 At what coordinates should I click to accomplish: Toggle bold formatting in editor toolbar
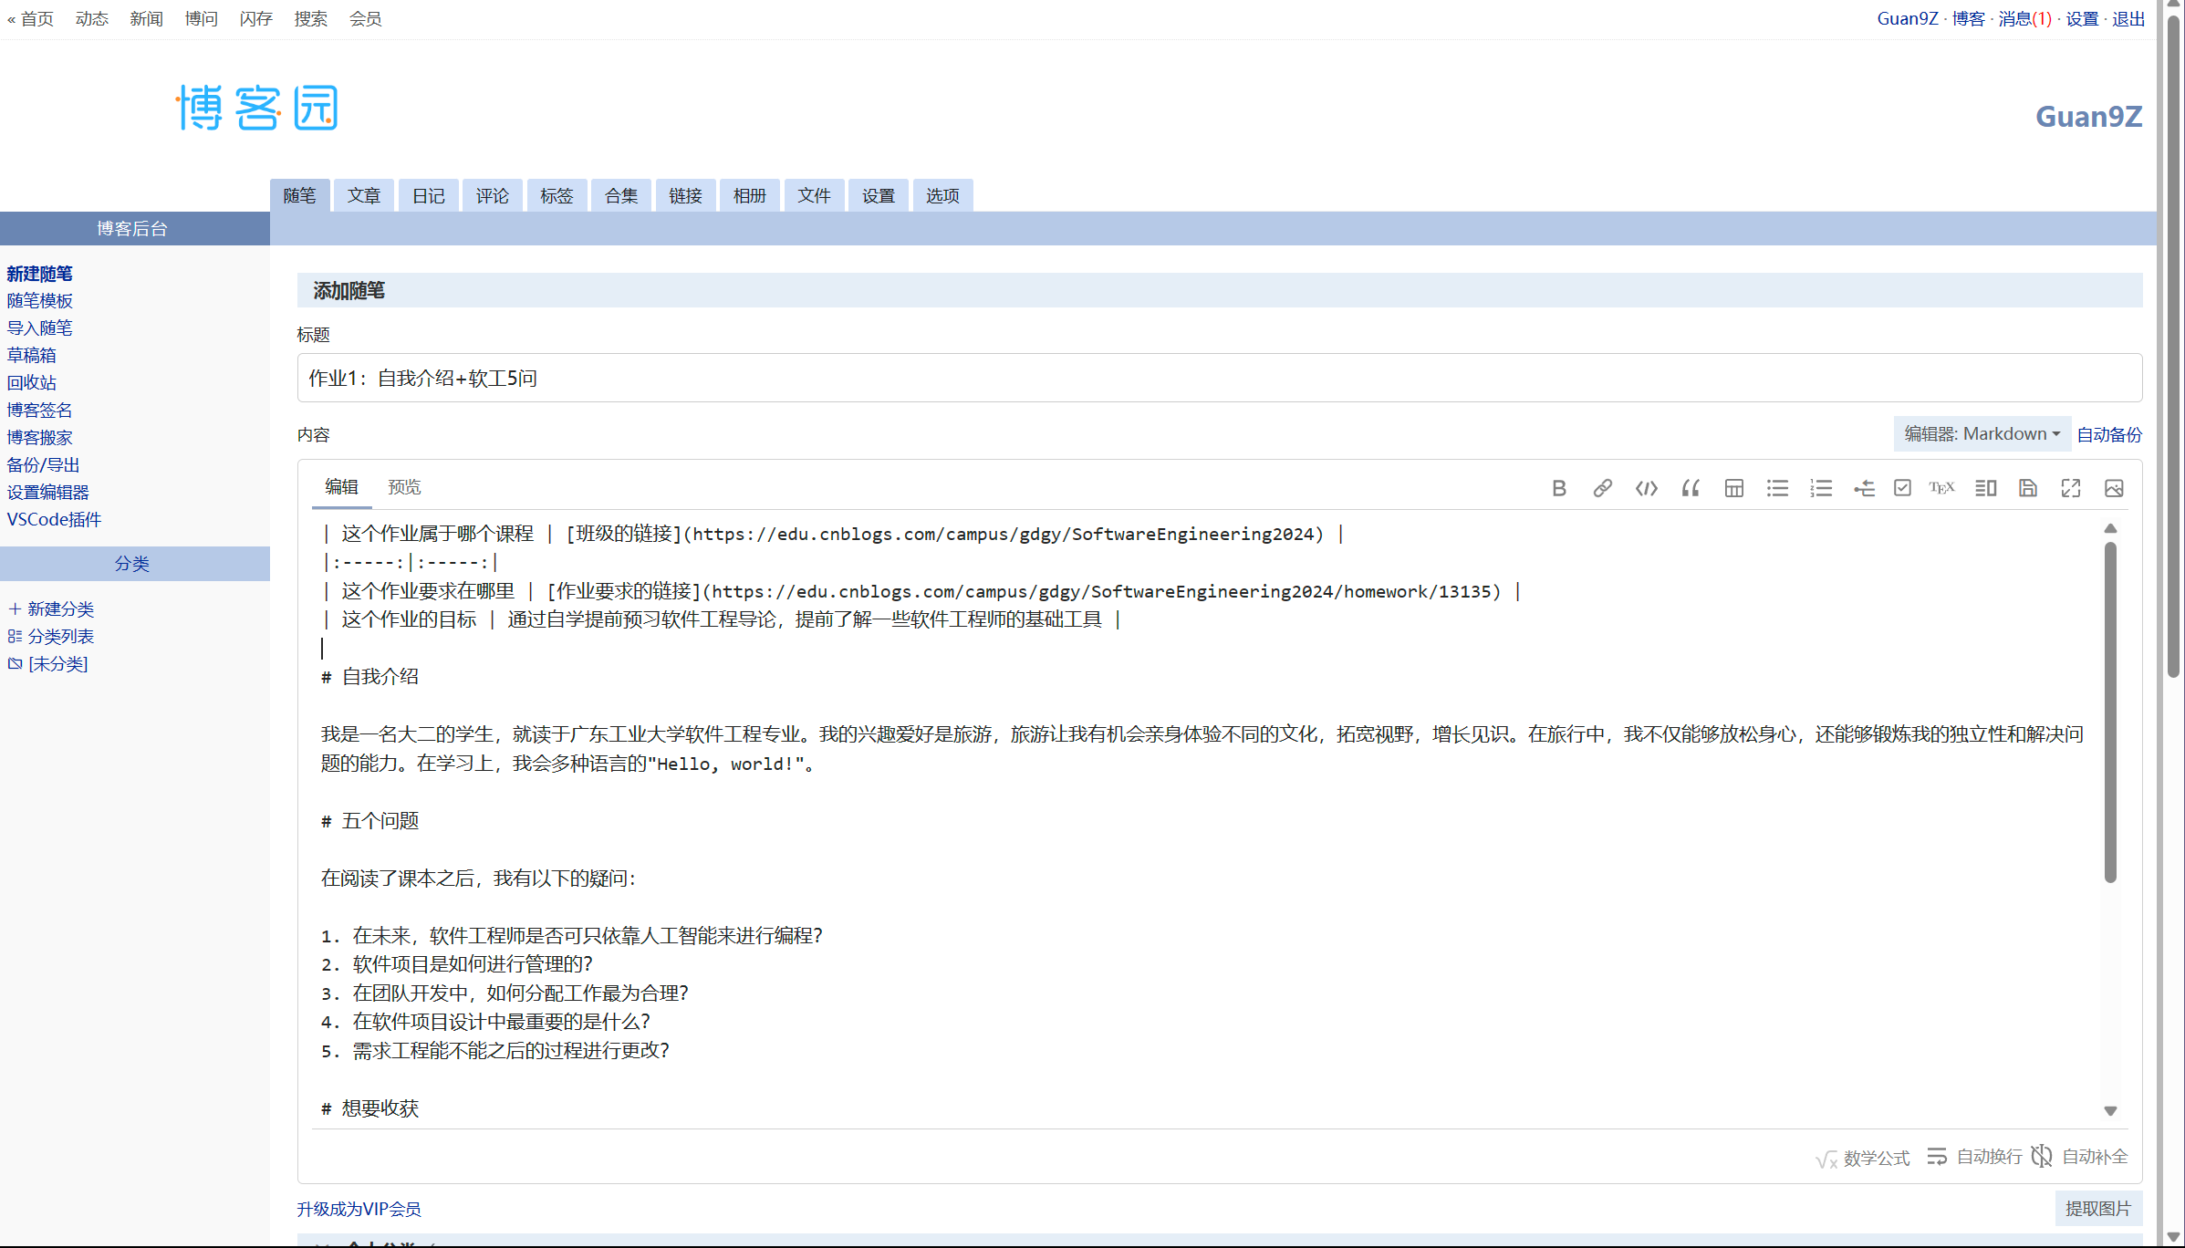point(1558,488)
